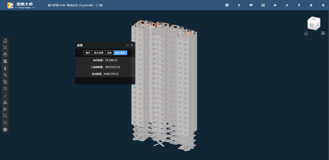Toggle the grid icon in left sidebar

[5, 123]
